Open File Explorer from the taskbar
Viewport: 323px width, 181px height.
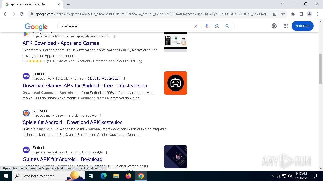point(116,176)
